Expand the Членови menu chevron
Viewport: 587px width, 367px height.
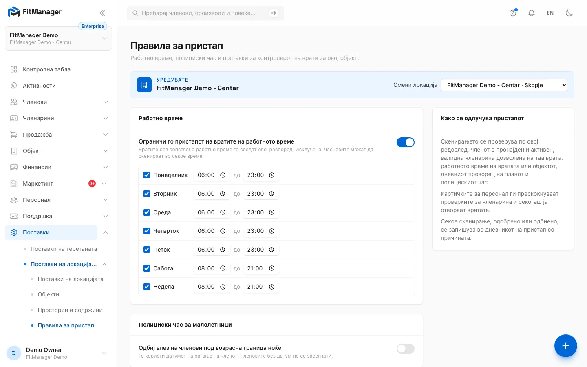(x=106, y=102)
